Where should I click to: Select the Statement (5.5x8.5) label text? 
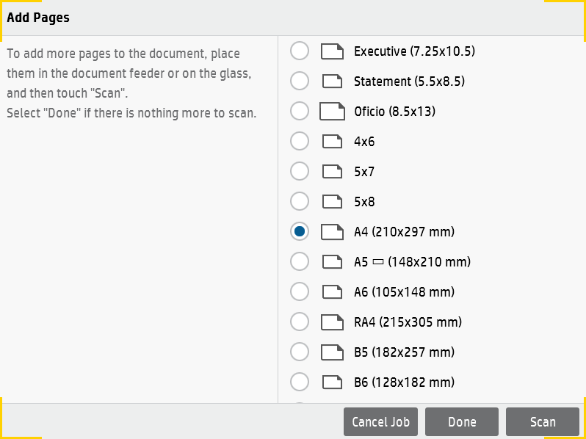tap(409, 81)
